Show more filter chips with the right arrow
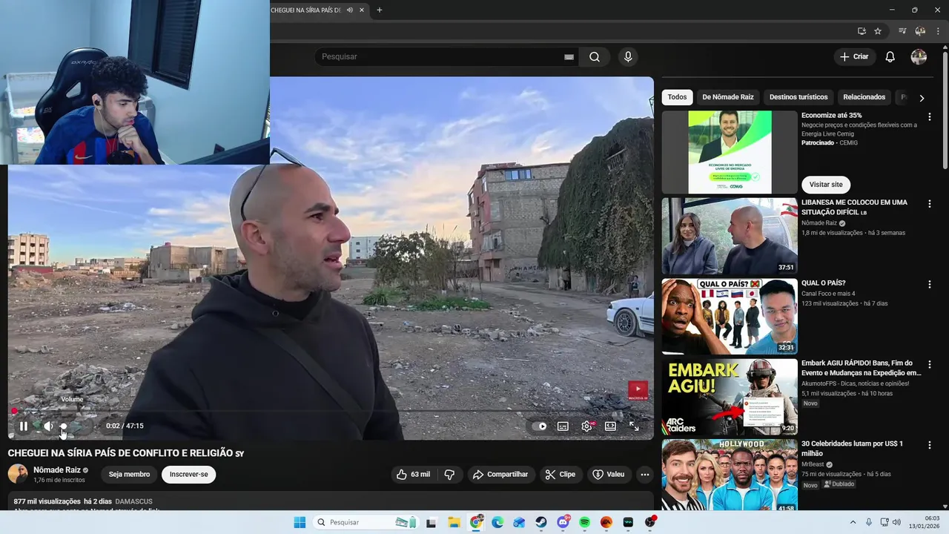Viewport: 949px width, 534px height. [922, 98]
